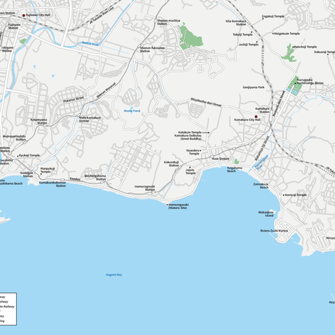Click the Shonan-fukasawa Station label
335x335 pixels.
[x=152, y=50]
